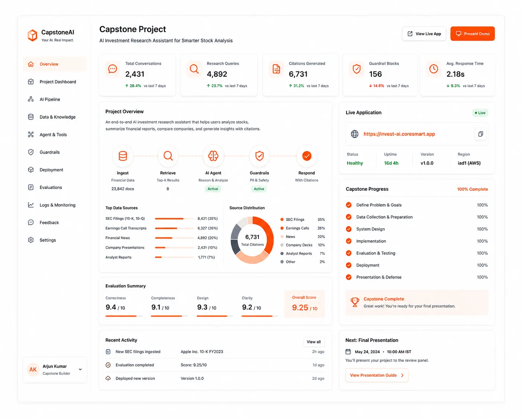
Task: Click the Correctness score progress bar
Action: 124,316
